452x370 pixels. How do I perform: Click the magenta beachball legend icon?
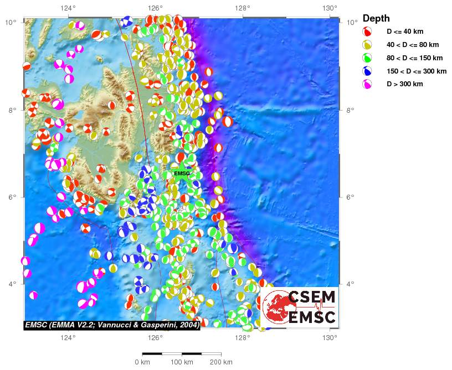(x=366, y=85)
